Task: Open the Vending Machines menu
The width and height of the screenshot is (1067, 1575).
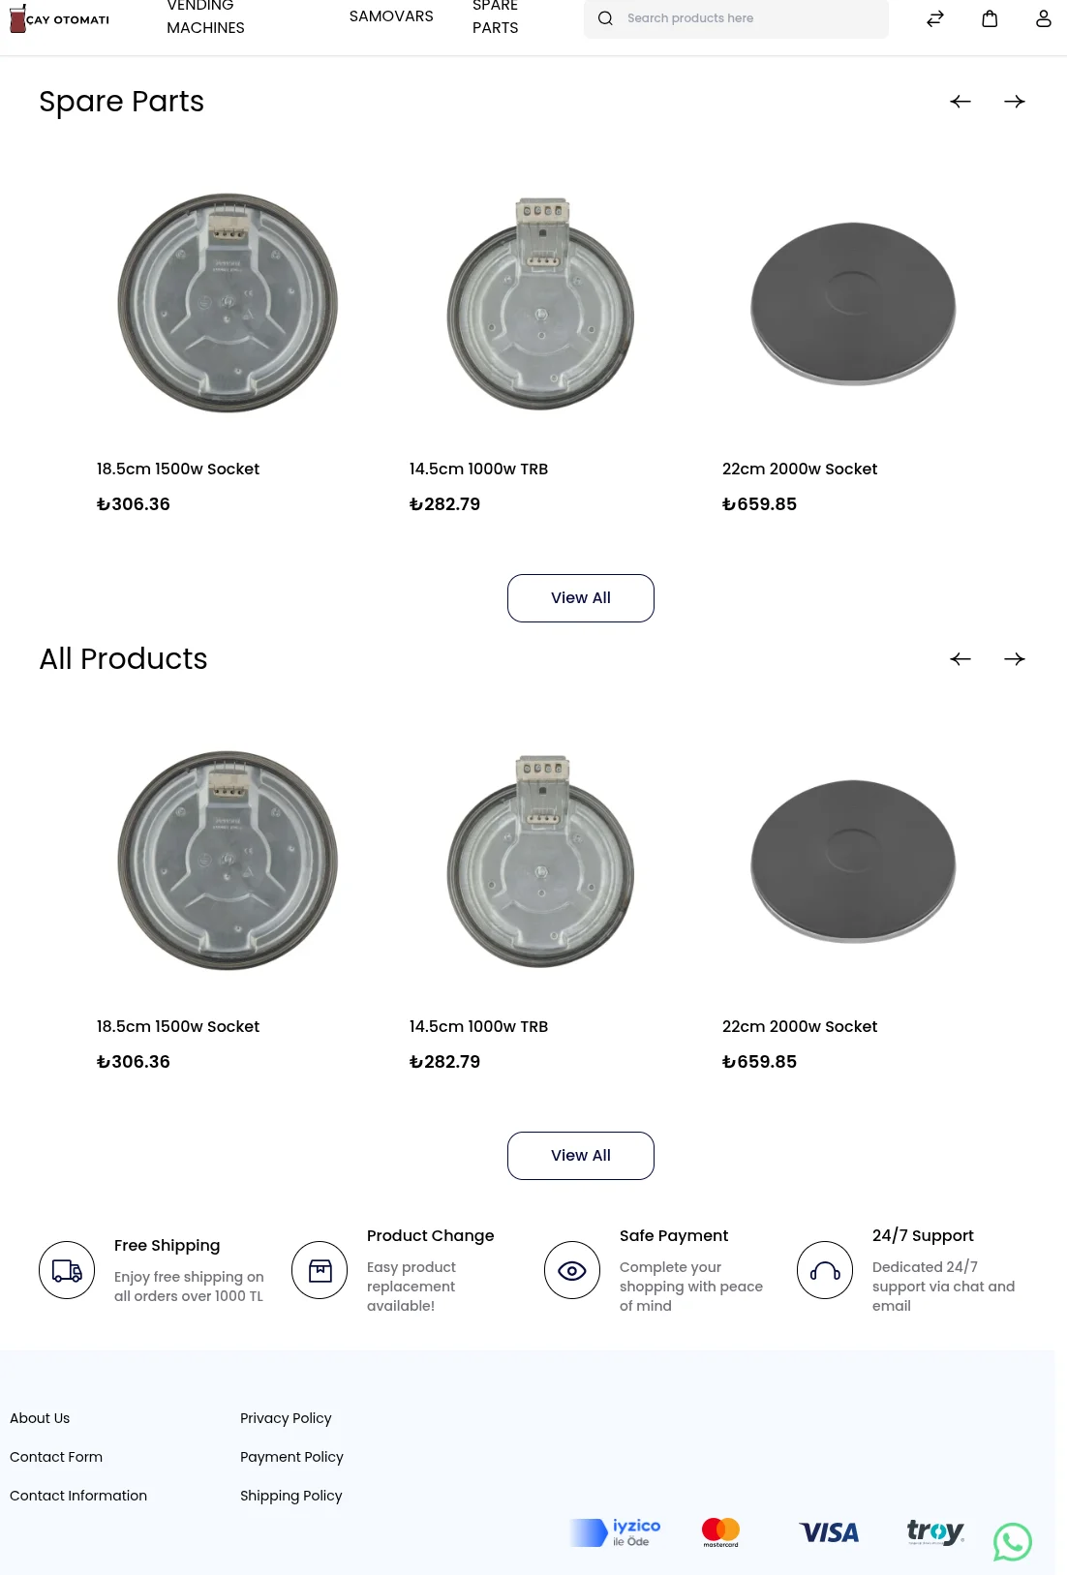Action: (205, 16)
